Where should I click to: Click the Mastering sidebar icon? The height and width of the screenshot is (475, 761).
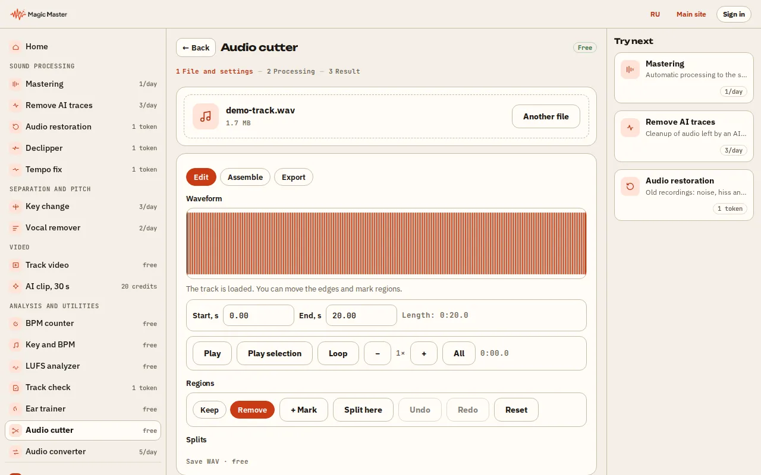pyautogui.click(x=15, y=84)
